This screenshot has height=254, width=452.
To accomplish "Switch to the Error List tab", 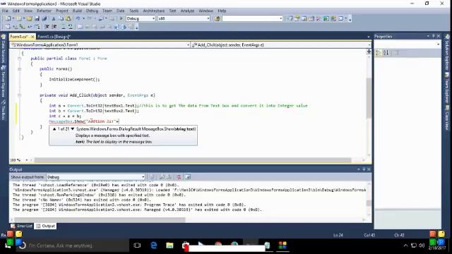I will coord(22,226).
